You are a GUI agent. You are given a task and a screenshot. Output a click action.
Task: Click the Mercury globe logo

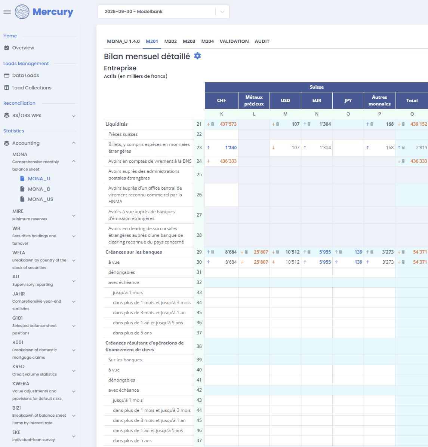tap(22, 12)
